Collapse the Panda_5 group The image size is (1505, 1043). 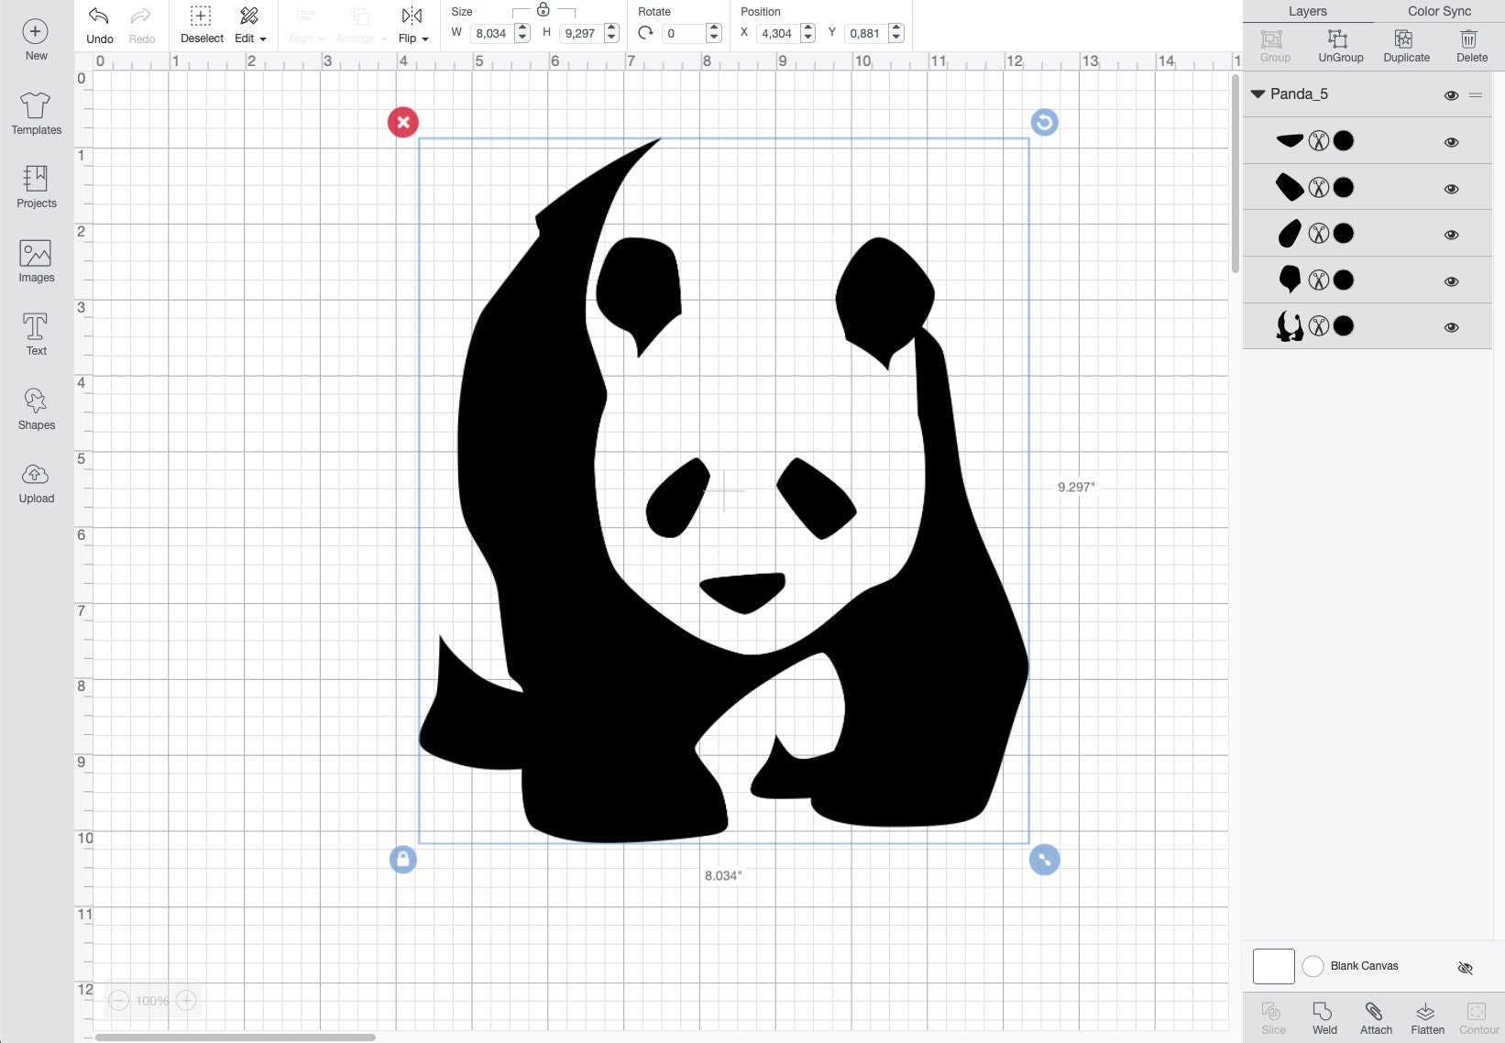[1258, 94]
